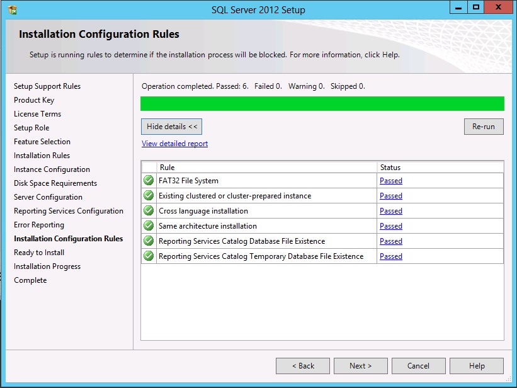Close the SQL Server 2012 Setup window
The image size is (517, 388).
tap(498, 8)
